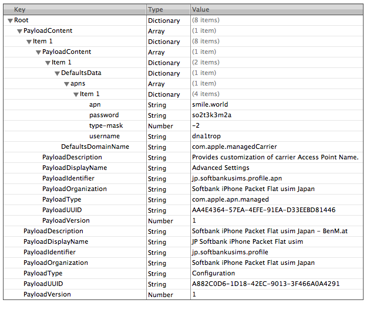Viewport: 370px width, 310px height.
Task: Click the value Configuration
Action: pos(213,273)
